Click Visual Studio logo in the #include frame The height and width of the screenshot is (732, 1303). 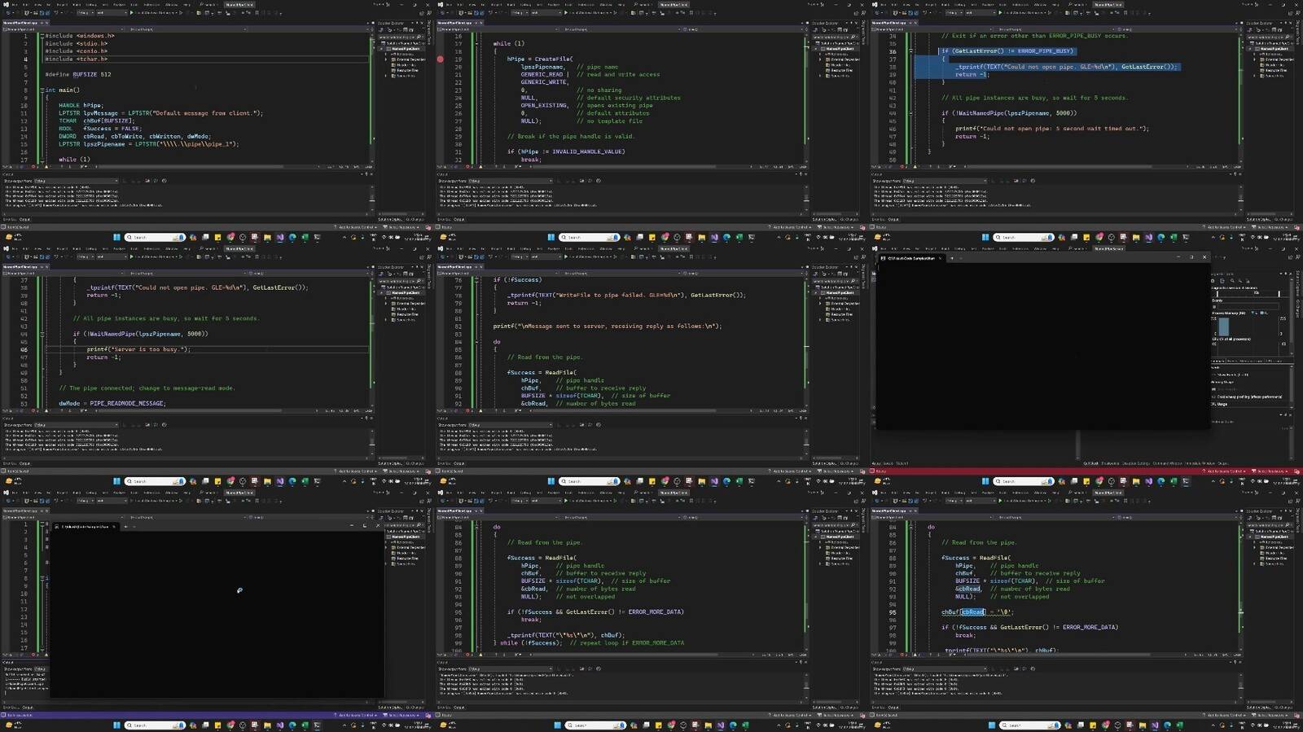(x=6, y=4)
